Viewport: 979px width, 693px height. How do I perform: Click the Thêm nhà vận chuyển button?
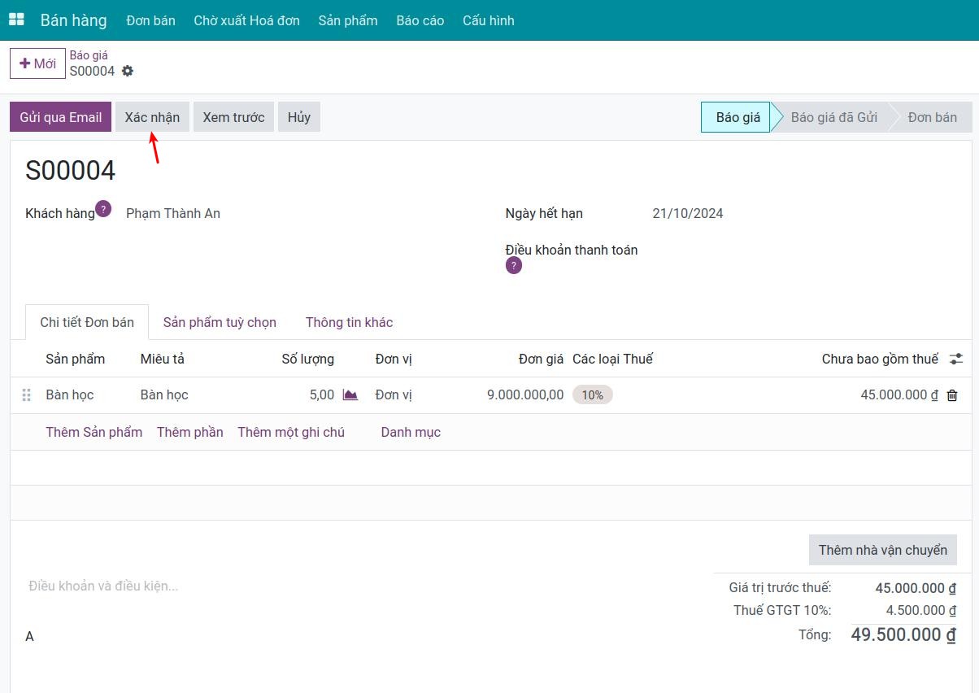883,550
